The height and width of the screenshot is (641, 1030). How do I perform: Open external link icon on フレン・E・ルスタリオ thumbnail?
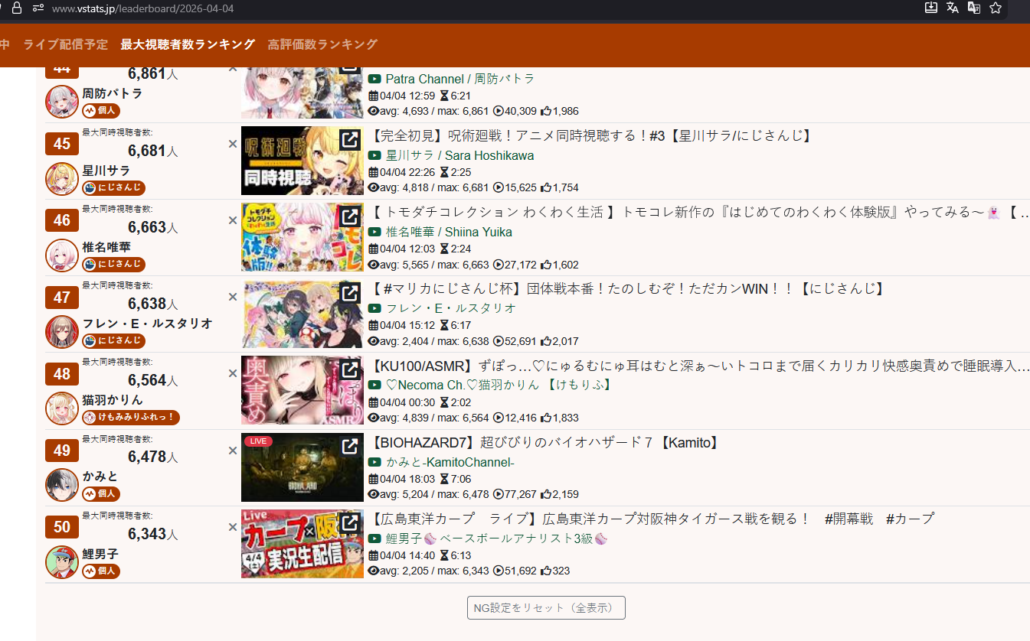point(349,293)
